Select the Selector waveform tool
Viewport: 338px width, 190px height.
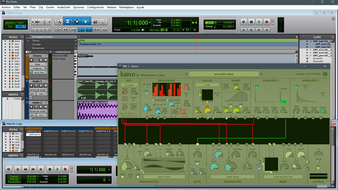click(77, 21)
